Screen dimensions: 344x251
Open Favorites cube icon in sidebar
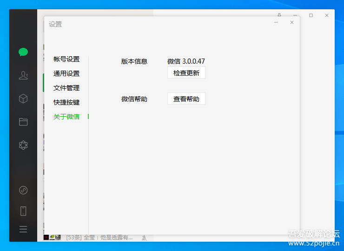[23, 99]
